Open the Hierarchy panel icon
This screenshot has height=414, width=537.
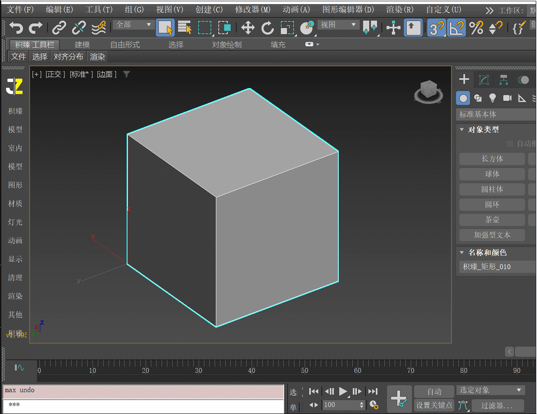tap(504, 79)
